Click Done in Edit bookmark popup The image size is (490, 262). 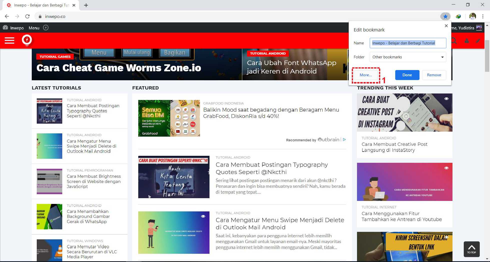click(407, 75)
